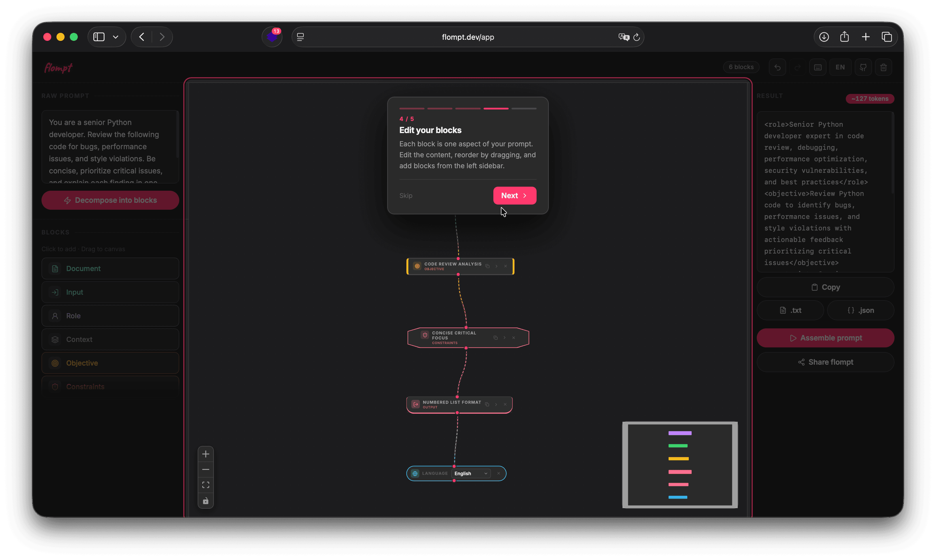Open the English language dropdown on Language block
The image size is (936, 560).
tap(471, 473)
